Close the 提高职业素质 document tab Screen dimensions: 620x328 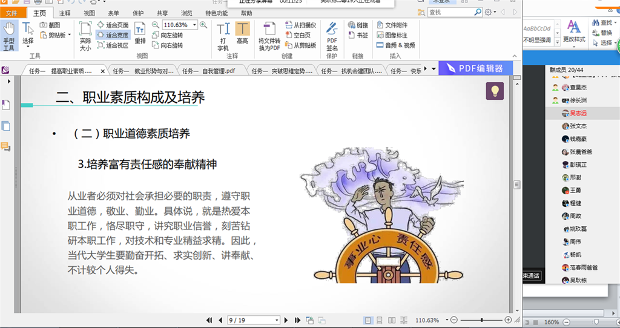[103, 71]
